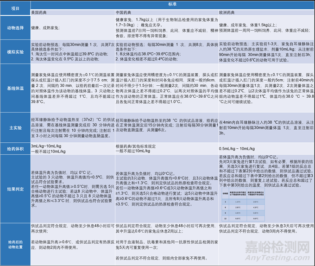Click the 美国药典 column heading
Image resolution: width=315 pixels, height=266 pixels.
coord(41,12)
